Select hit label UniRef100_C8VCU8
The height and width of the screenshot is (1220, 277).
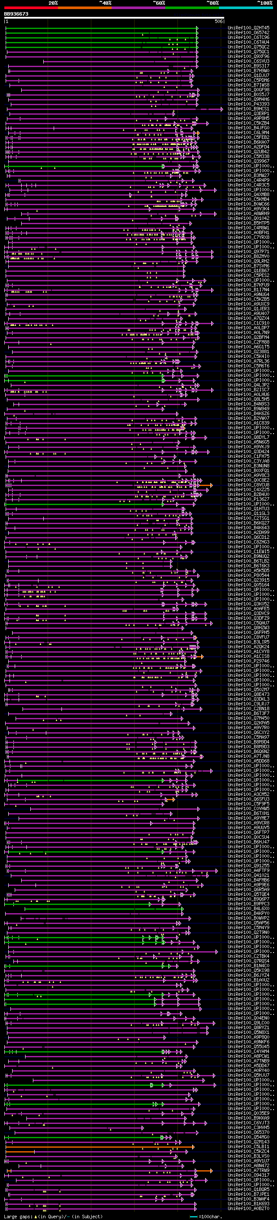(248, 485)
